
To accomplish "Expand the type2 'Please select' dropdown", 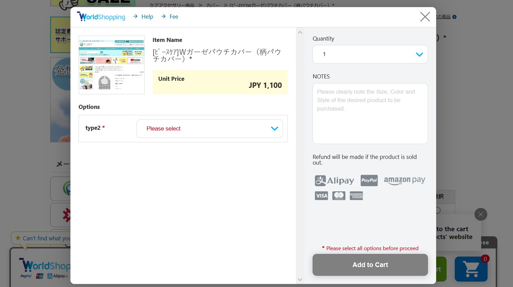I will click(x=209, y=128).
